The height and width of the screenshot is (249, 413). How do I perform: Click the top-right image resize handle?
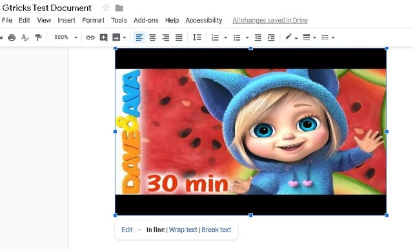pos(387,48)
